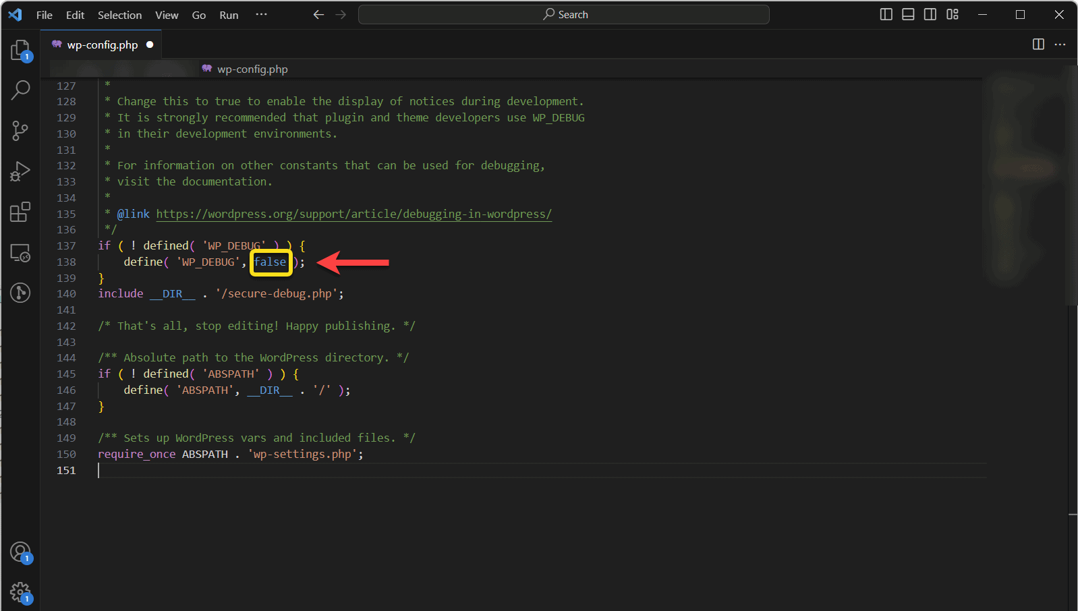Click the 'Happy publishing' comment line
This screenshot has height=611, width=1078.
click(x=257, y=326)
